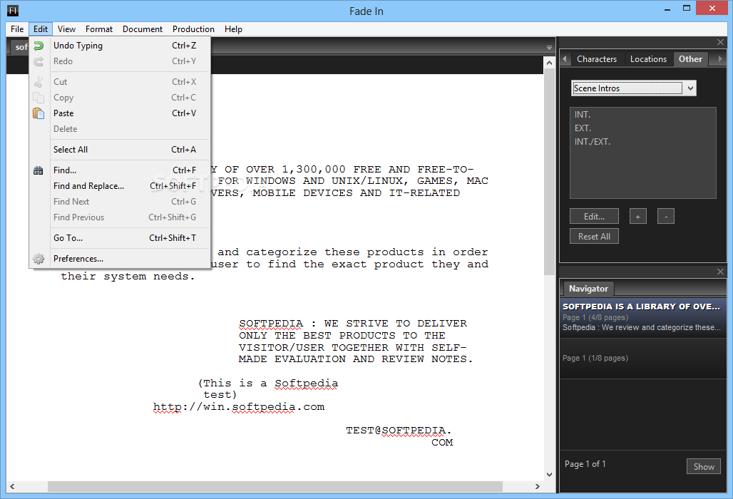The height and width of the screenshot is (499, 733).
Task: Select INT. in the scene intros list
Action: point(642,115)
